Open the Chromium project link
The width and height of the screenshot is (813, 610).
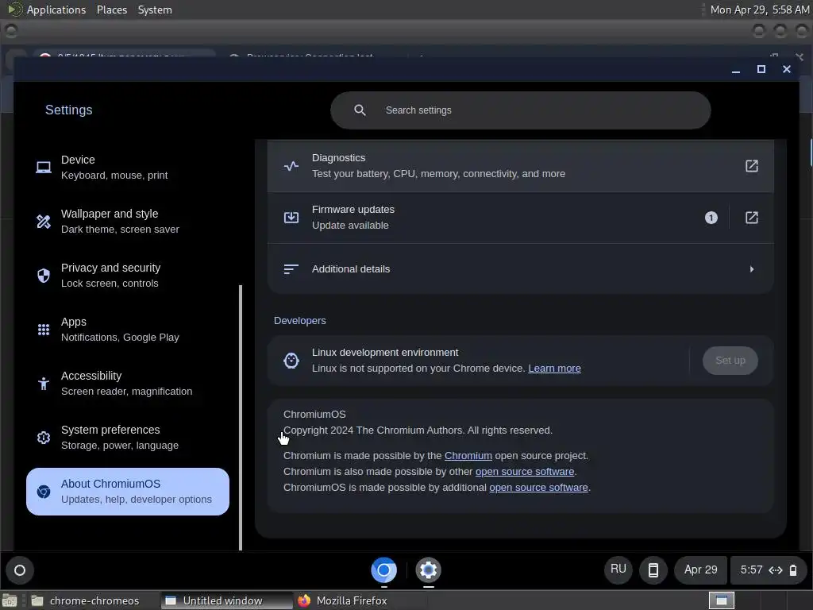[x=468, y=455]
